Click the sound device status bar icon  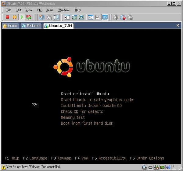point(168,167)
